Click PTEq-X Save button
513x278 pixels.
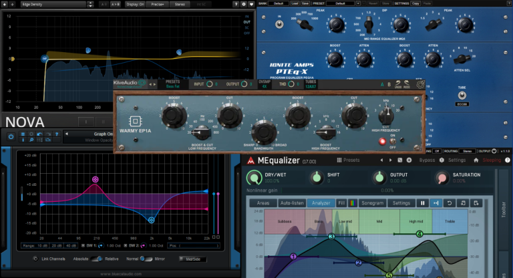click(x=305, y=3)
